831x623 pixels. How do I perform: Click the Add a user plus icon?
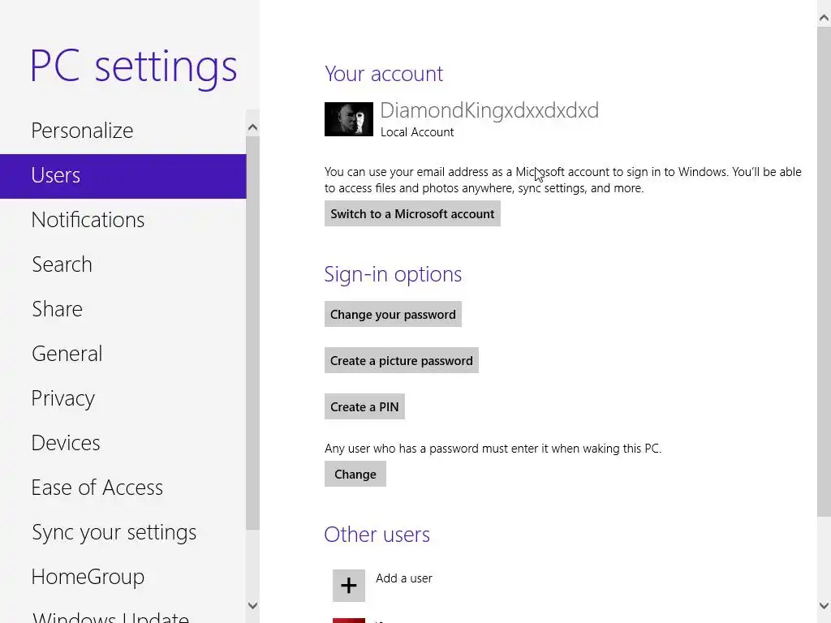(x=349, y=586)
